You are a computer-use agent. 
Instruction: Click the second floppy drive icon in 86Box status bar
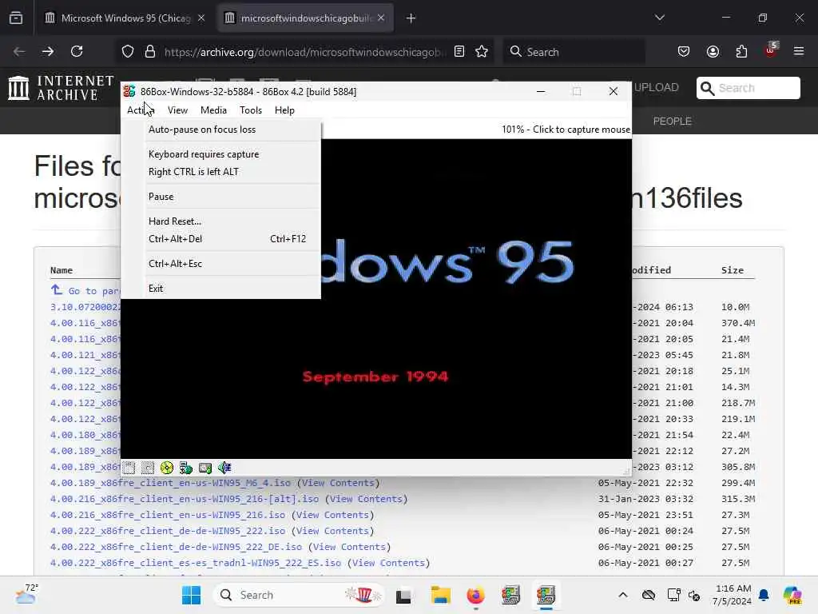(148, 468)
